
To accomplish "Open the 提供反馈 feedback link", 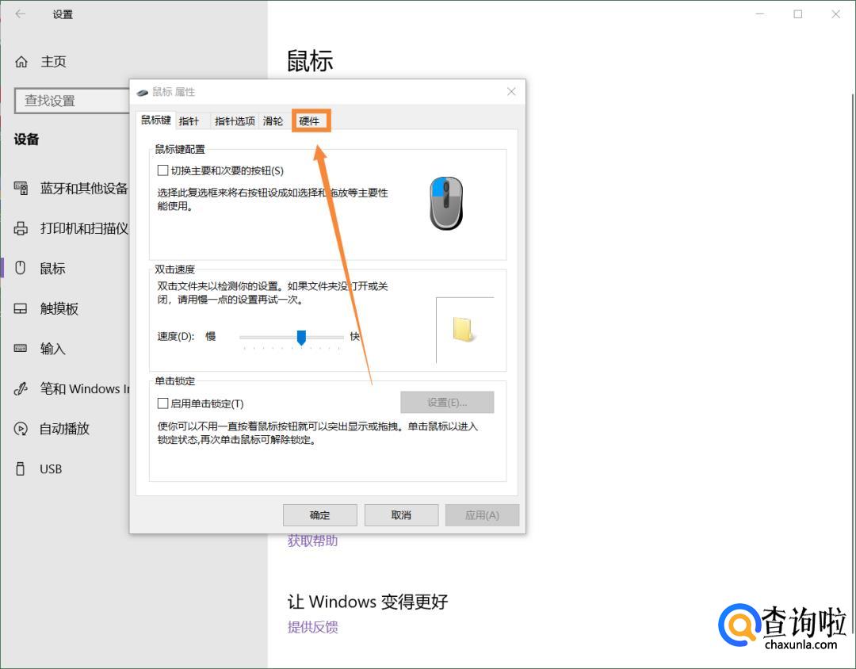I will (x=312, y=627).
